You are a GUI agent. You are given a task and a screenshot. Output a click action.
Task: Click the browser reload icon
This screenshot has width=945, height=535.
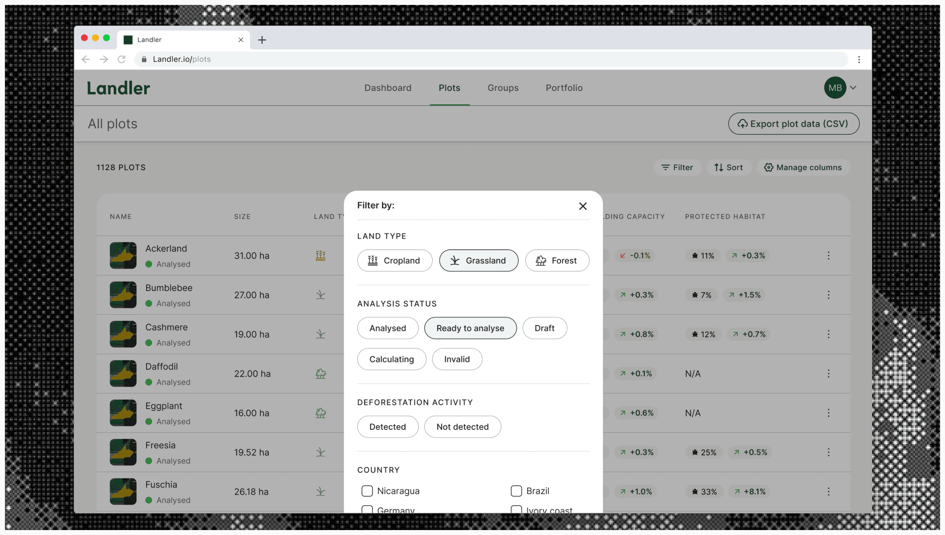coord(122,59)
